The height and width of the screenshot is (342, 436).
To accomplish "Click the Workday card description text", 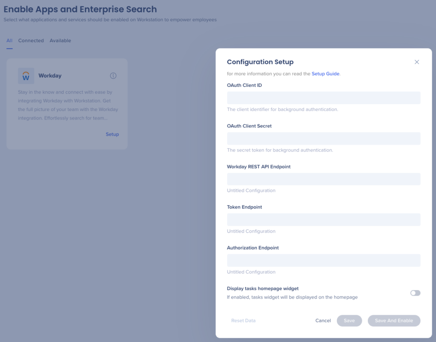I will (x=67, y=105).
